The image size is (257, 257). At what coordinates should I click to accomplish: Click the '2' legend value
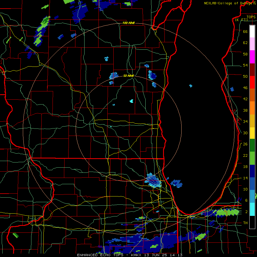tap(246, 212)
